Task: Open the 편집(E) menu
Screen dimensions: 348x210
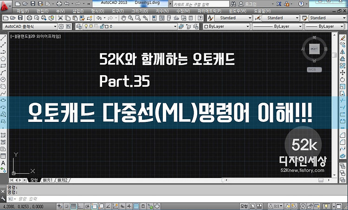Action: [42, 11]
